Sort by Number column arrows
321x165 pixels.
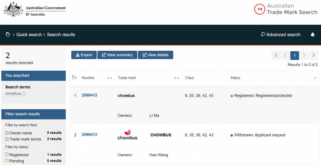(x=110, y=78)
